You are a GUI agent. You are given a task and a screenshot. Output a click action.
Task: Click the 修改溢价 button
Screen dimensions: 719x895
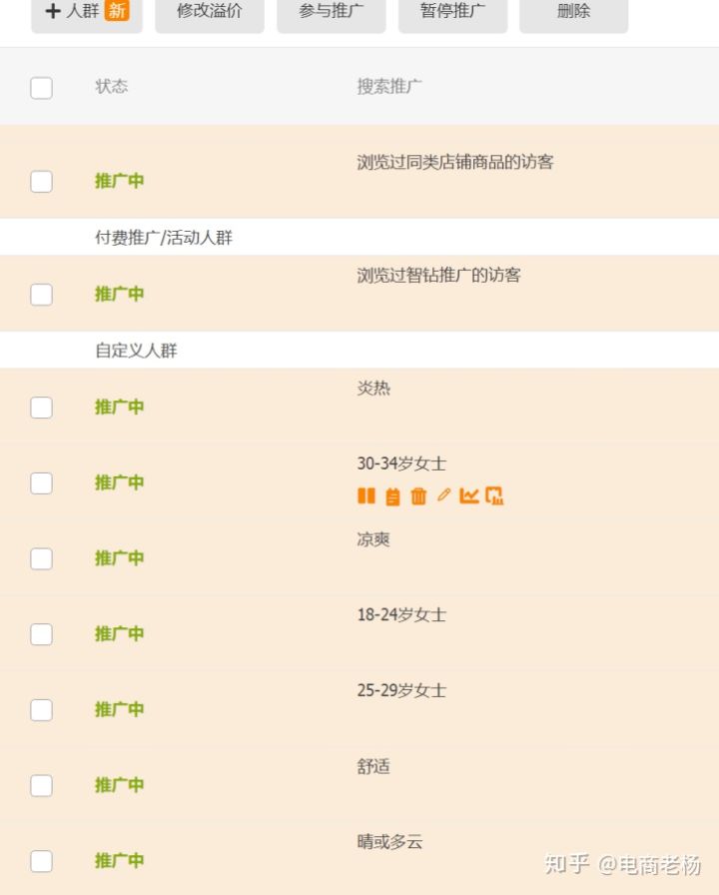pyautogui.click(x=209, y=12)
